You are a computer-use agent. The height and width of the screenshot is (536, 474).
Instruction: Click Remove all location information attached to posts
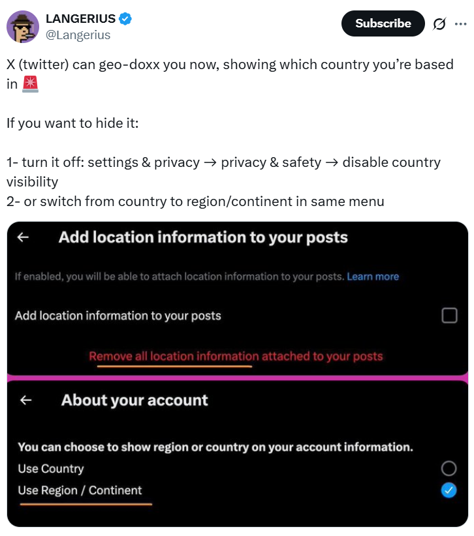237,356
